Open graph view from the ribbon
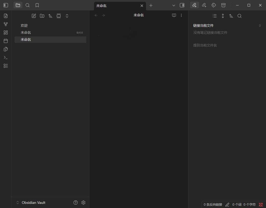Image resolution: width=266 pixels, height=208 pixels. pyautogui.click(x=6, y=24)
